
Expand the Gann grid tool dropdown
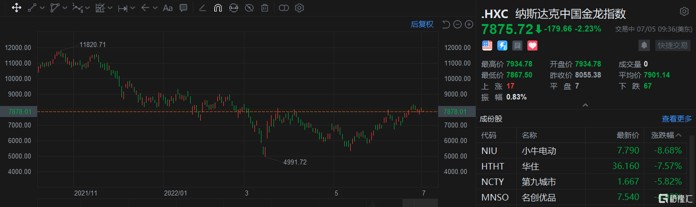tap(110, 8)
